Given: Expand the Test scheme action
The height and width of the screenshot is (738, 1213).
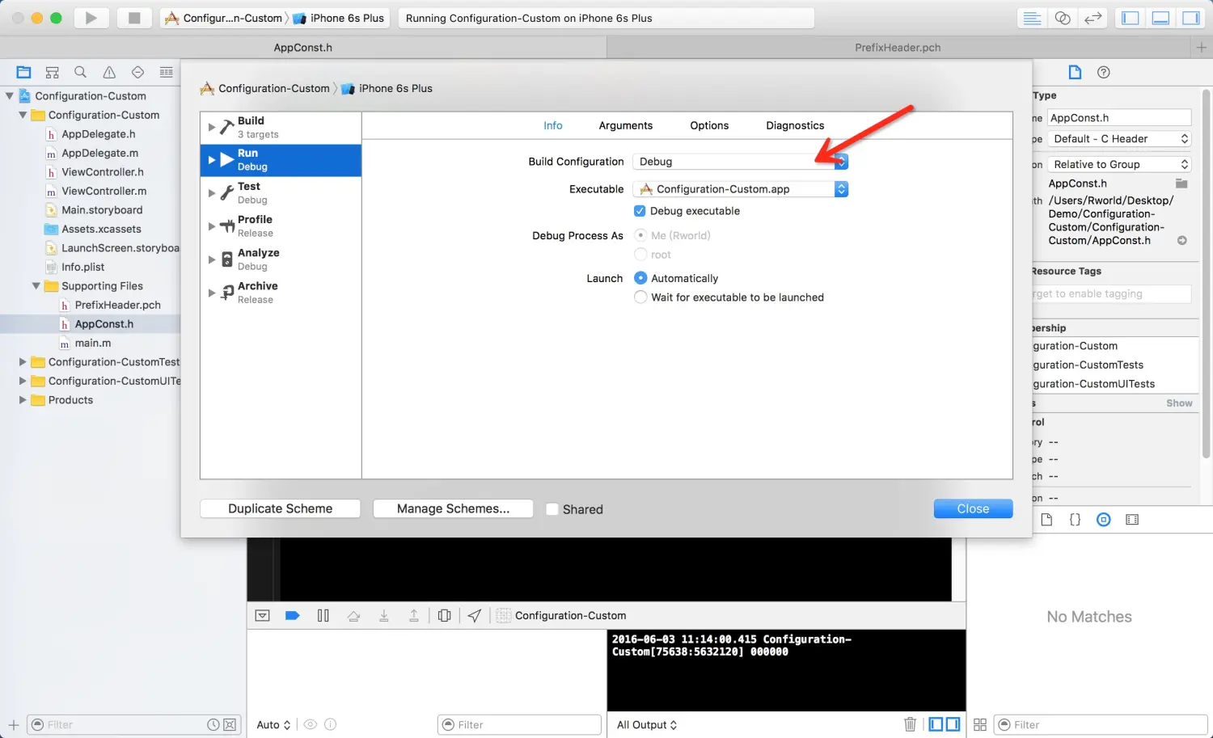Looking at the screenshot, I should pyautogui.click(x=212, y=193).
